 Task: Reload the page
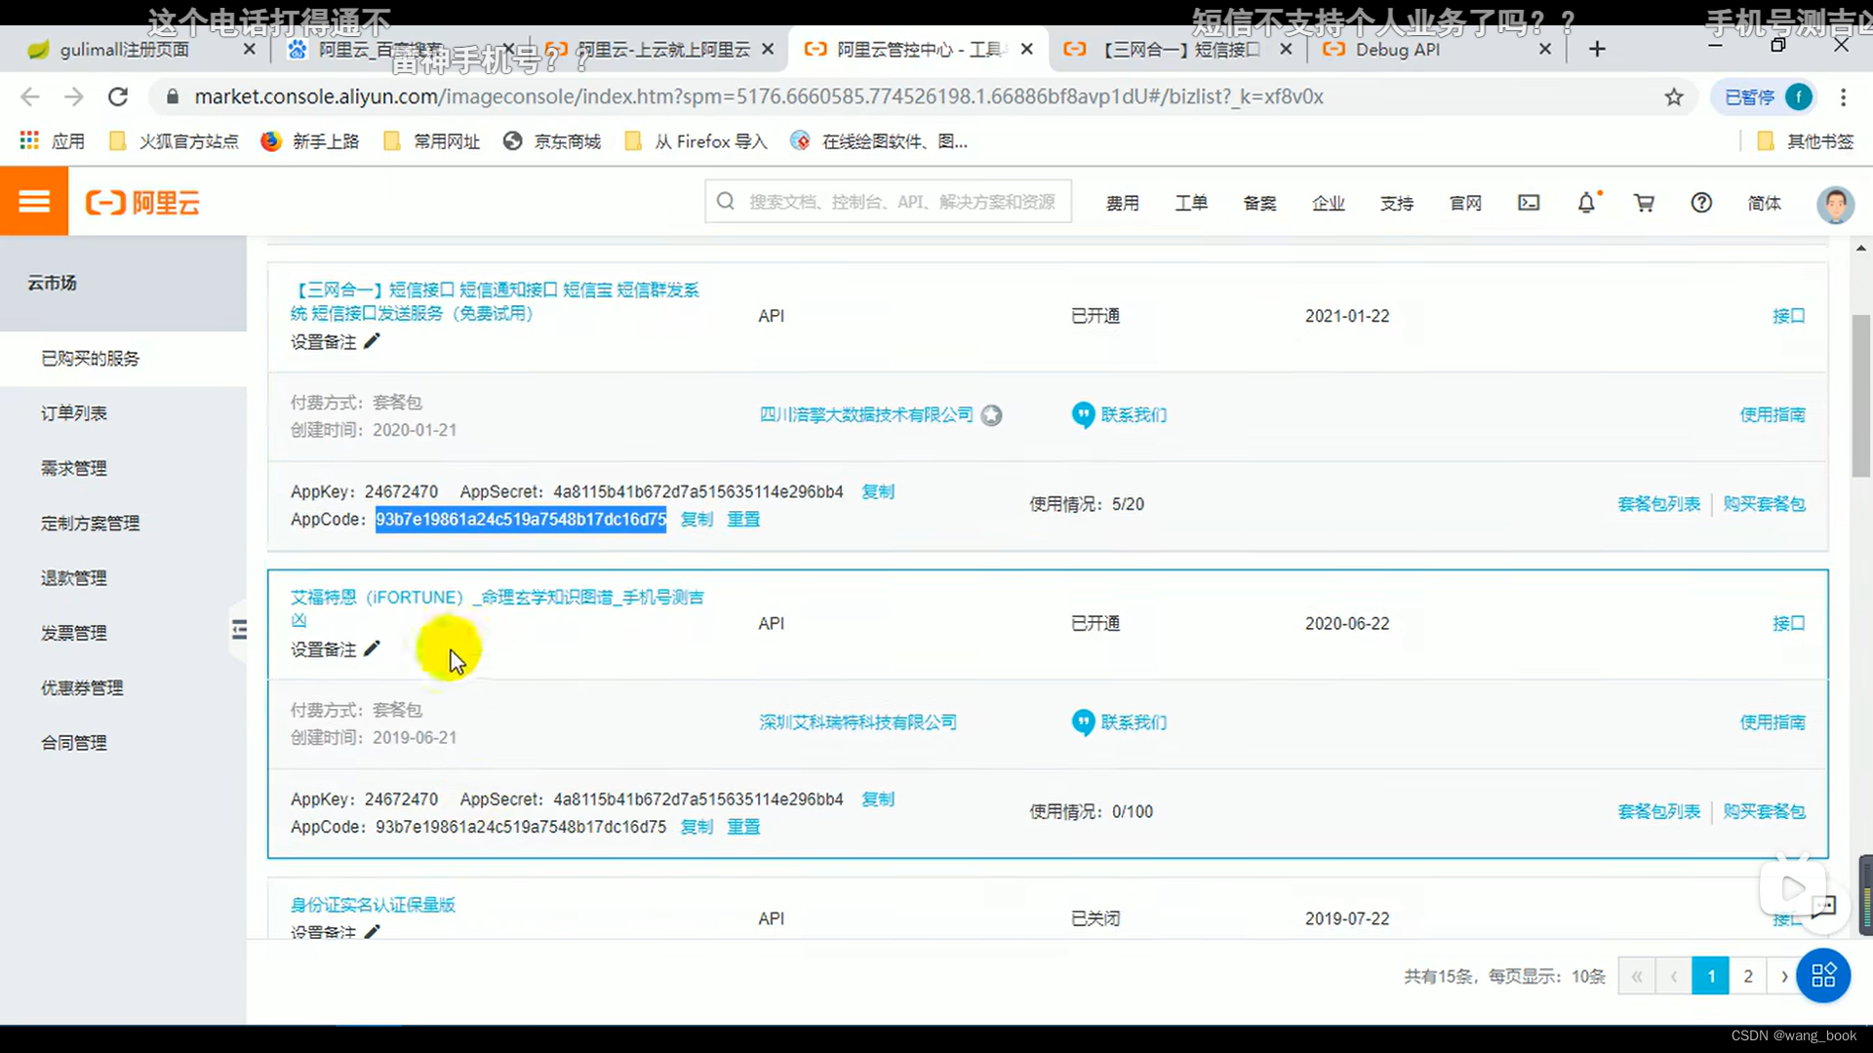point(118,97)
